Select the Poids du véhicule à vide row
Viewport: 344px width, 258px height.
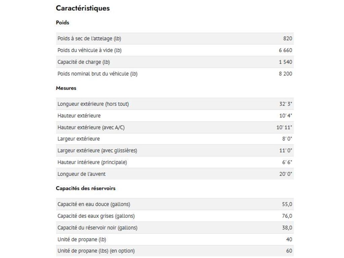pyautogui.click(x=175, y=50)
